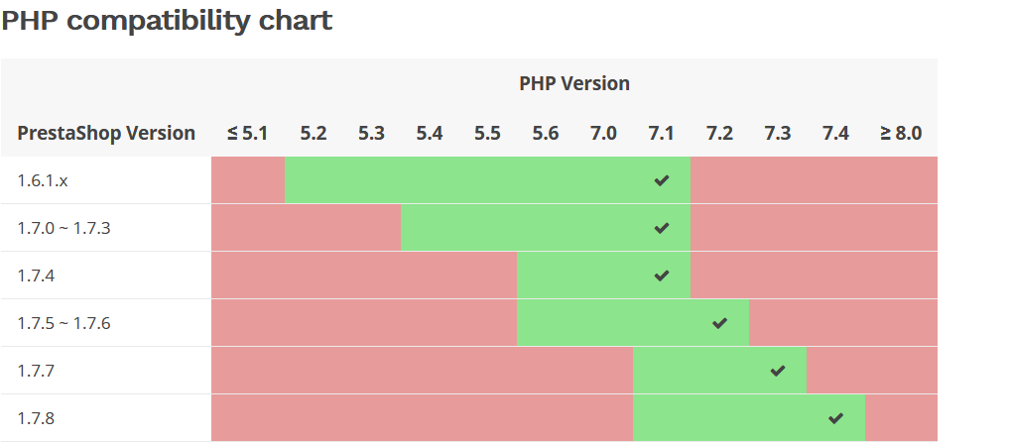
Task: Select the ≤ 5.1 column header
Action: coord(248,133)
